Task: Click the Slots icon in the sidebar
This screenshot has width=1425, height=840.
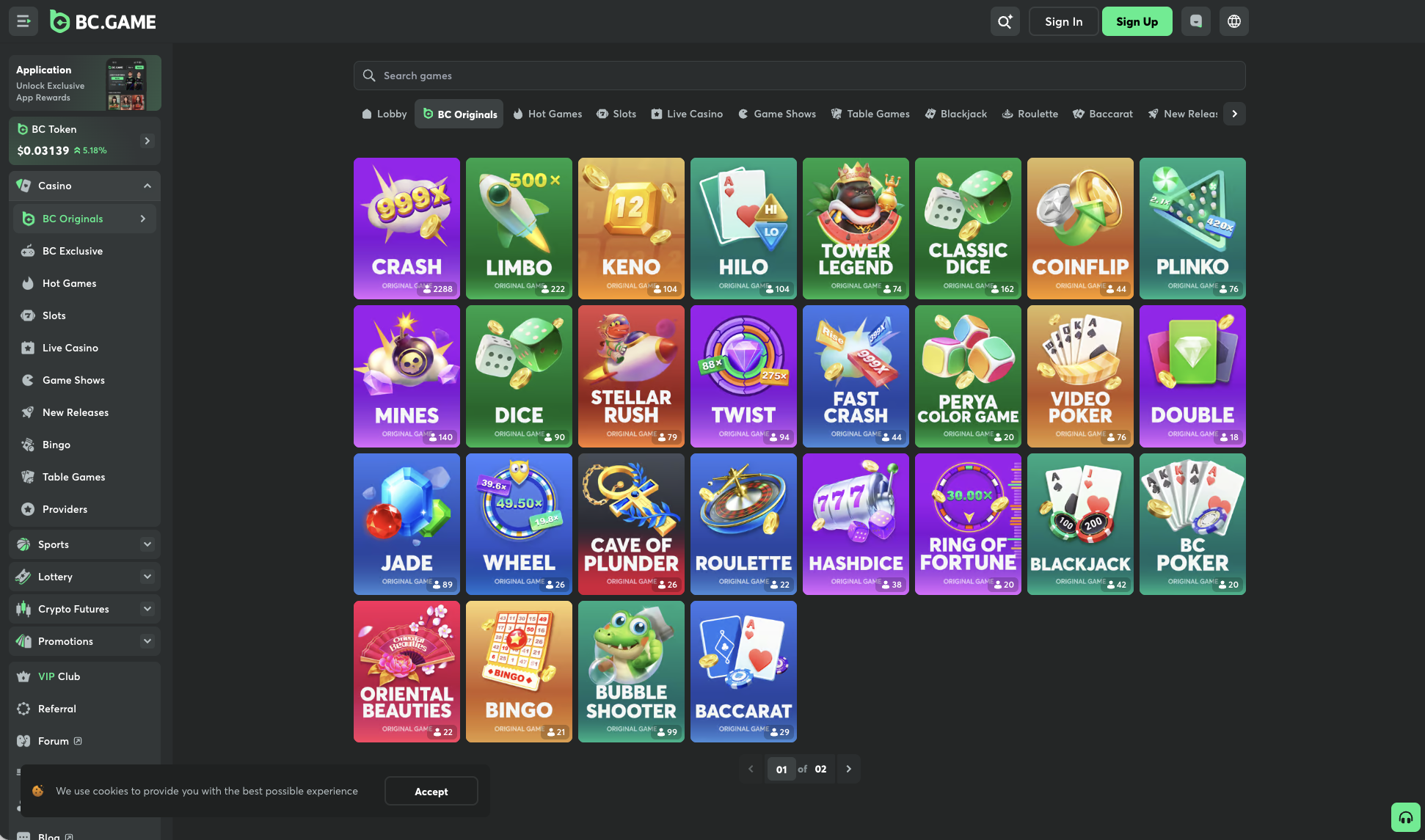Action: coord(28,315)
